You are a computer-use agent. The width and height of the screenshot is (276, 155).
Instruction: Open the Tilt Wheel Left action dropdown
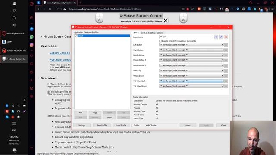(x=191, y=81)
